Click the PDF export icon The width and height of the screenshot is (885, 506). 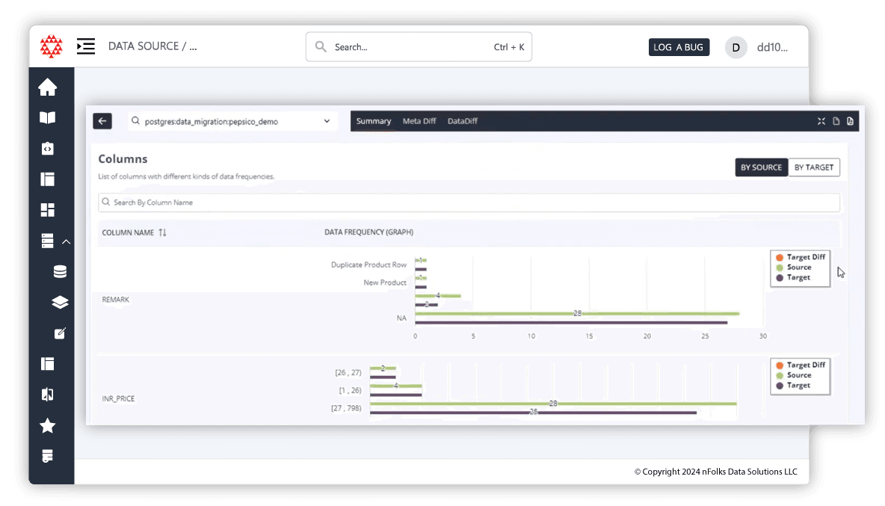click(x=851, y=121)
